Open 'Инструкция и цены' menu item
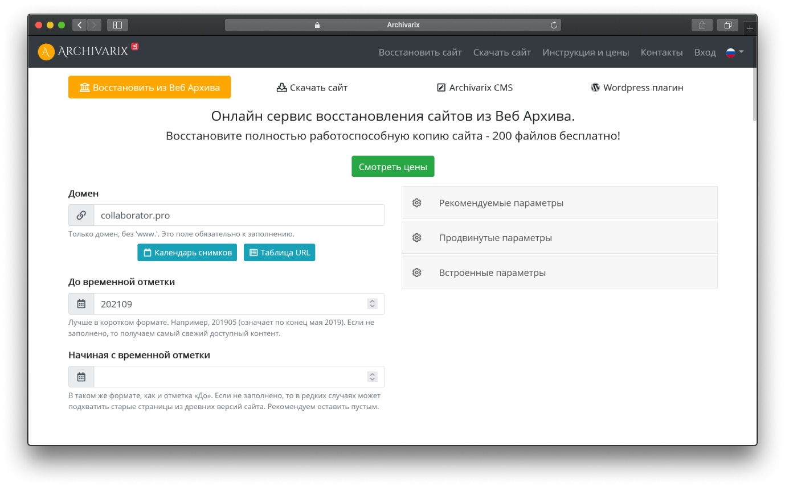The image size is (785, 487). coord(585,52)
